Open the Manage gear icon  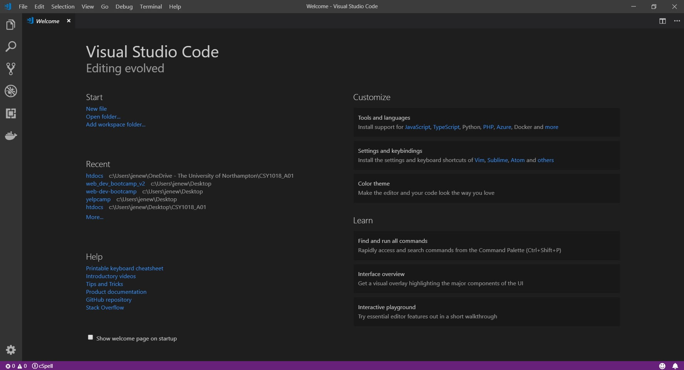pos(11,350)
